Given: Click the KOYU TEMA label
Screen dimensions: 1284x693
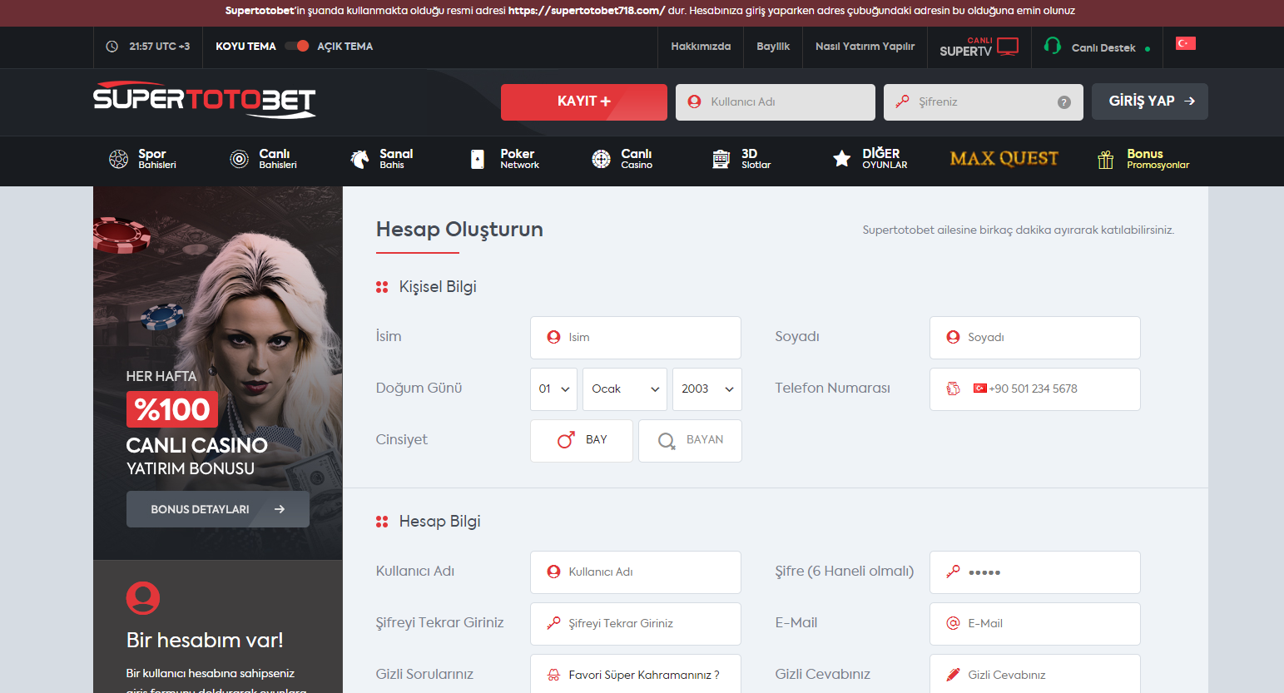Looking at the screenshot, I should 245,47.
